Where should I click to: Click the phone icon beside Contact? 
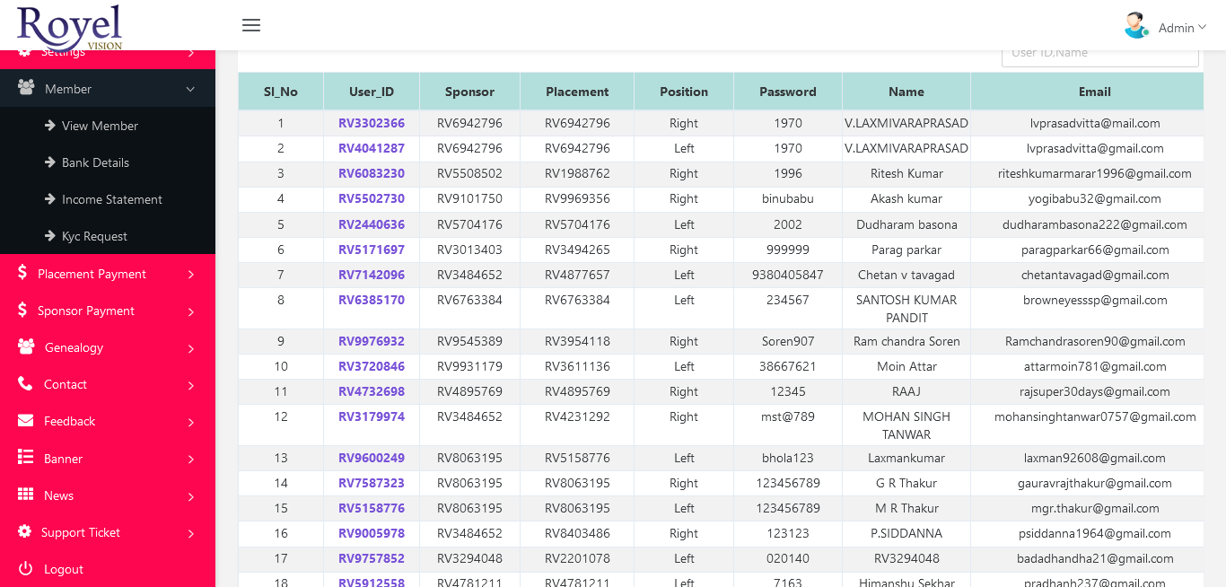[x=25, y=383]
